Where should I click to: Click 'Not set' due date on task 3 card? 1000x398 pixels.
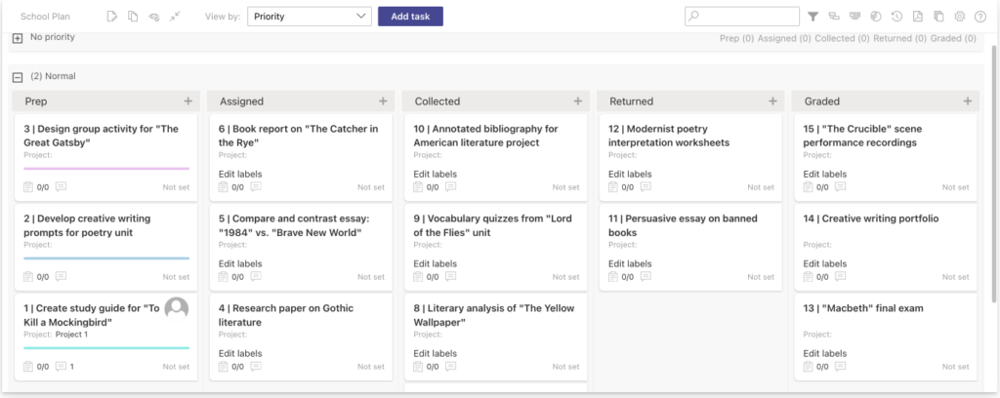click(176, 187)
